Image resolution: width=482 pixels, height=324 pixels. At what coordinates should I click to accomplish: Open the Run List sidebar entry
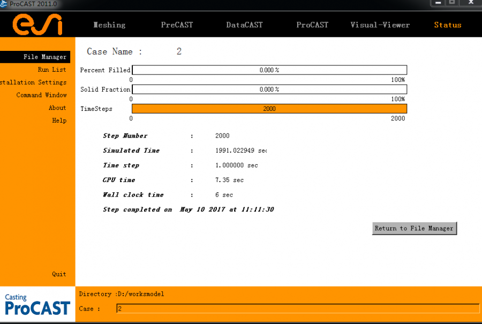[x=52, y=70]
